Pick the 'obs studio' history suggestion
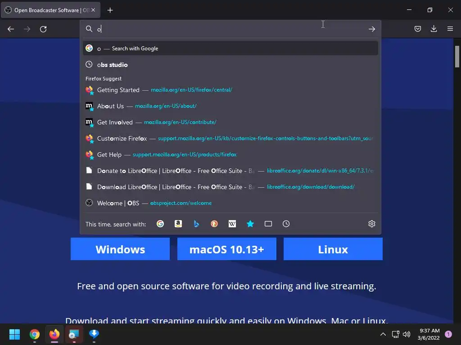Screen dimensions: 461x345 [x=230, y=65]
